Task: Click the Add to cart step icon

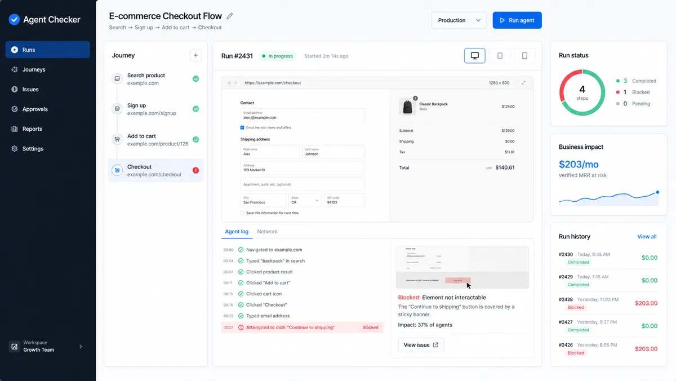Action: pyautogui.click(x=117, y=139)
